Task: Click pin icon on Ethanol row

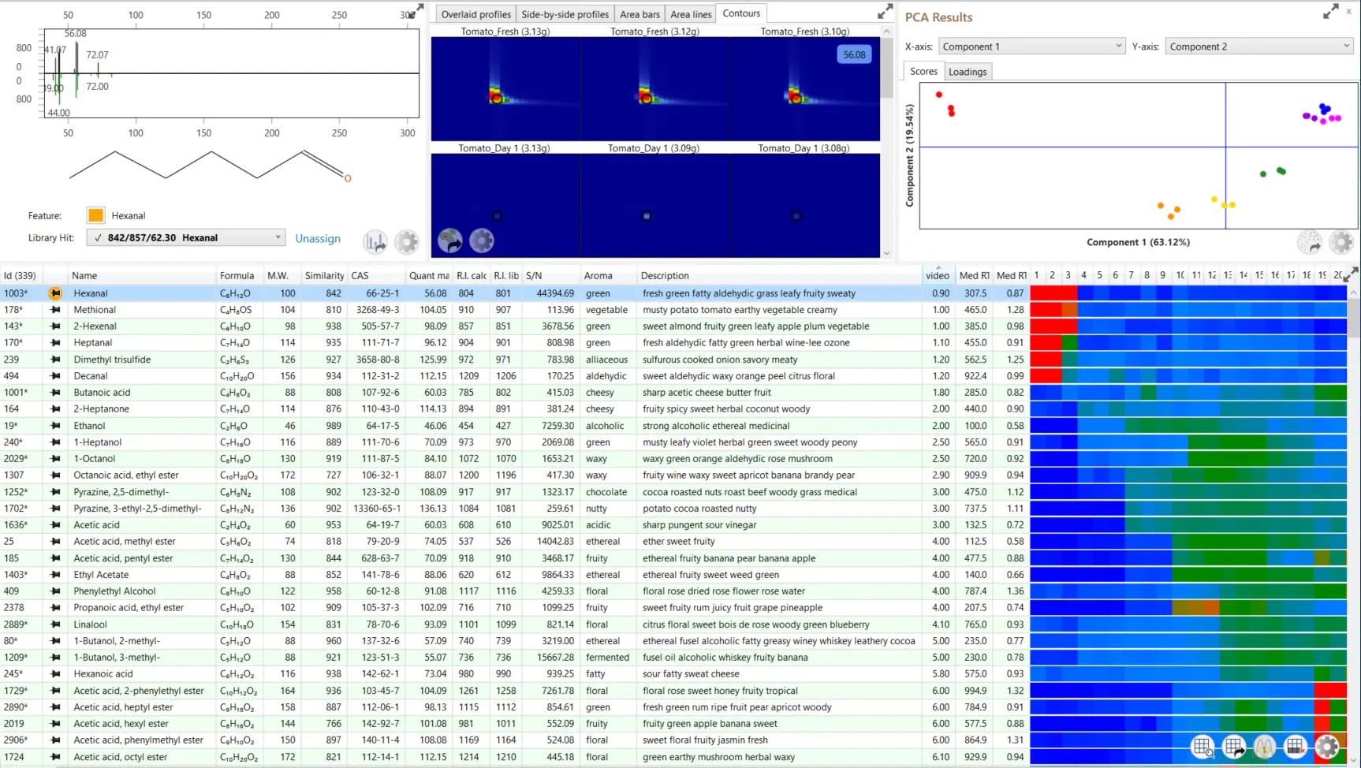Action: click(55, 426)
